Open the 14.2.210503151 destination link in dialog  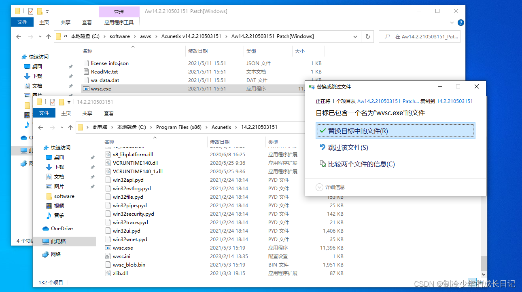(x=455, y=101)
